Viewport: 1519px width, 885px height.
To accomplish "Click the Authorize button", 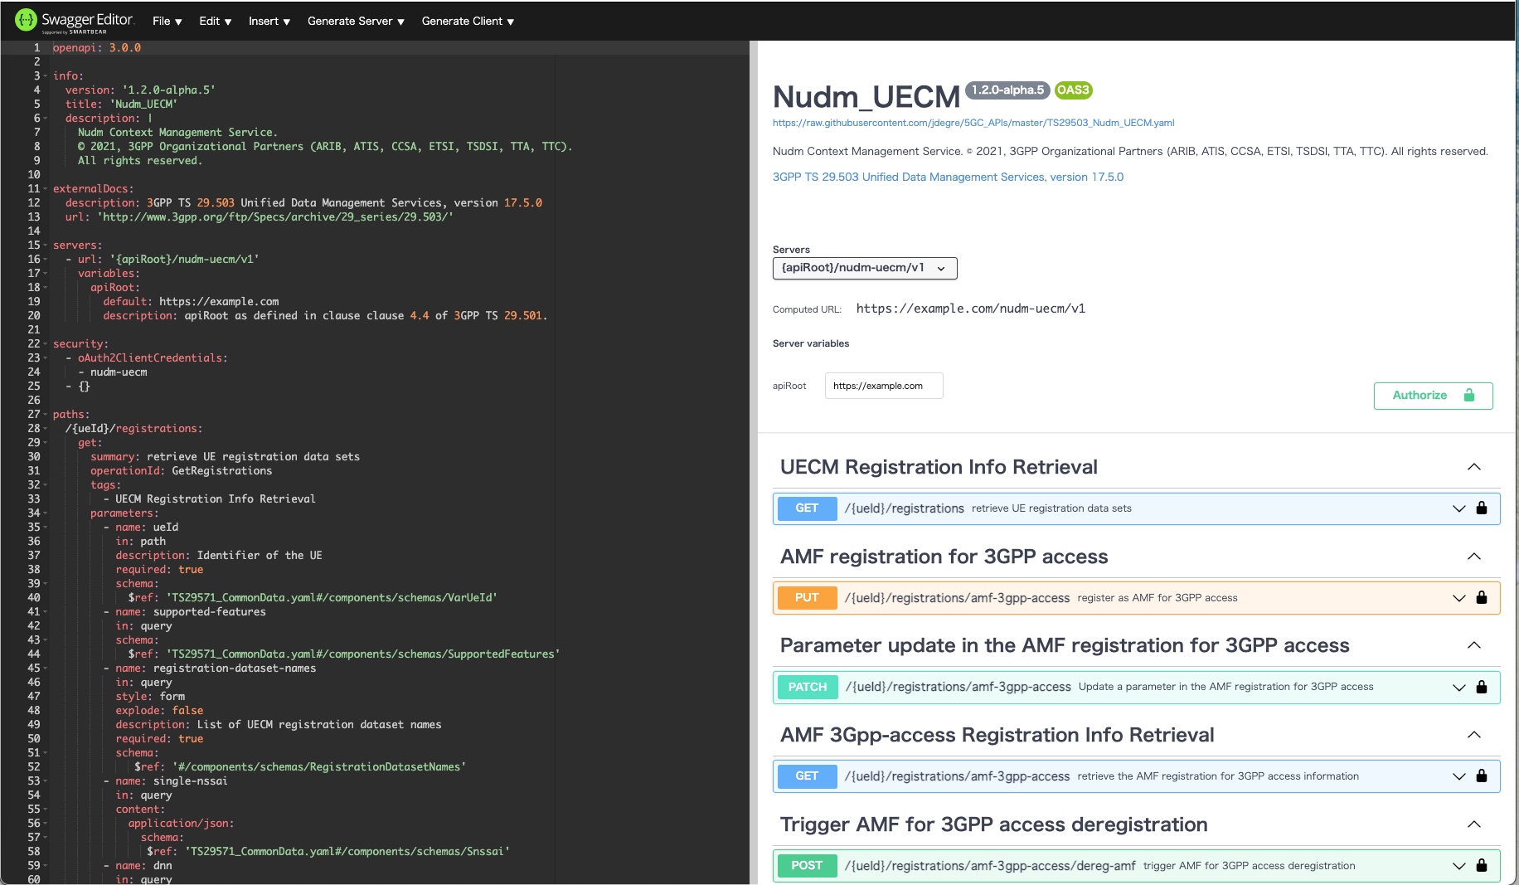I will point(1433,396).
